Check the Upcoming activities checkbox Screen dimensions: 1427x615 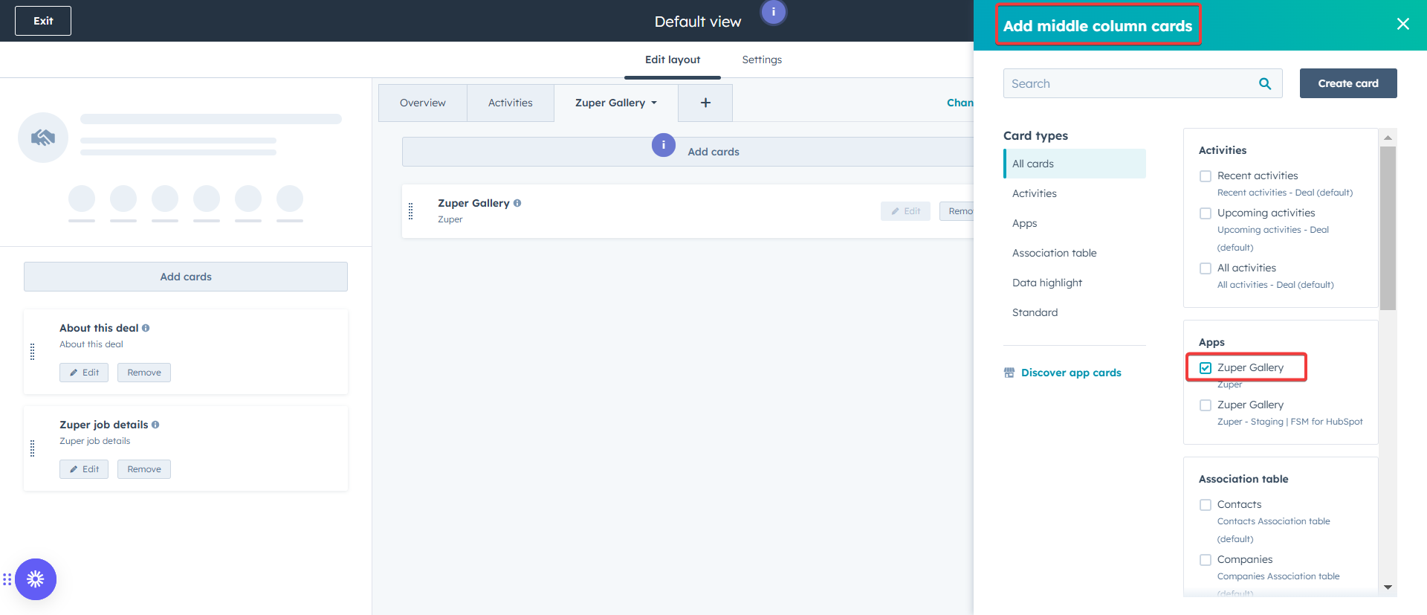(1206, 213)
